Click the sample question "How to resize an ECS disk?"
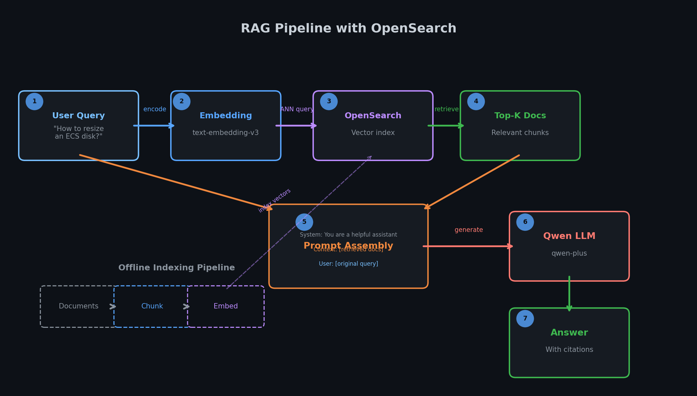 (x=79, y=133)
